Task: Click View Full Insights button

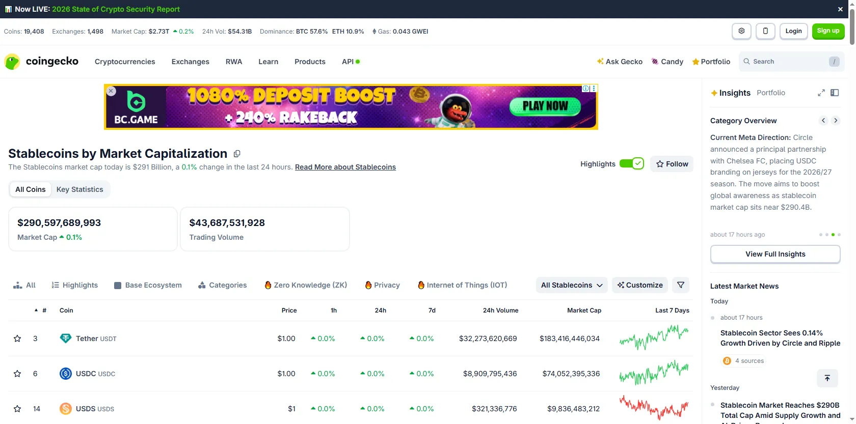Action: 775,254
